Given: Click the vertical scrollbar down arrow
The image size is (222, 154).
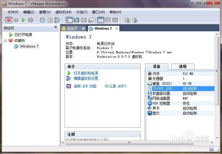Looking at the screenshot, I should 217,138.
